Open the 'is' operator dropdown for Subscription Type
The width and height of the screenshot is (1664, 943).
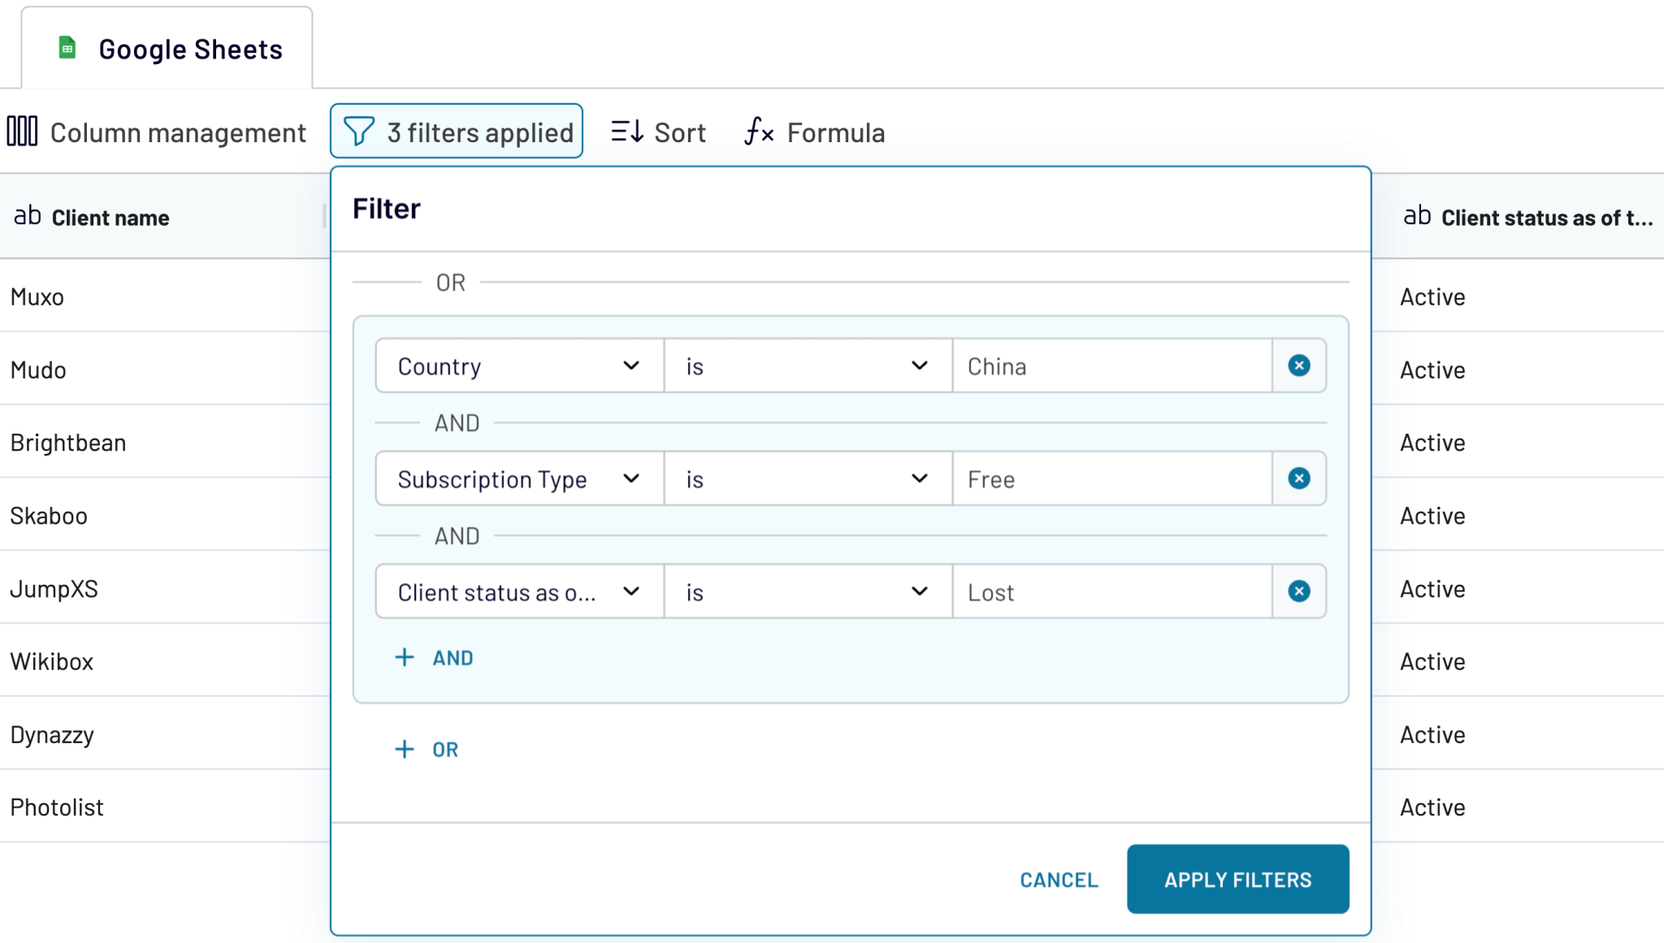pyautogui.click(x=919, y=478)
